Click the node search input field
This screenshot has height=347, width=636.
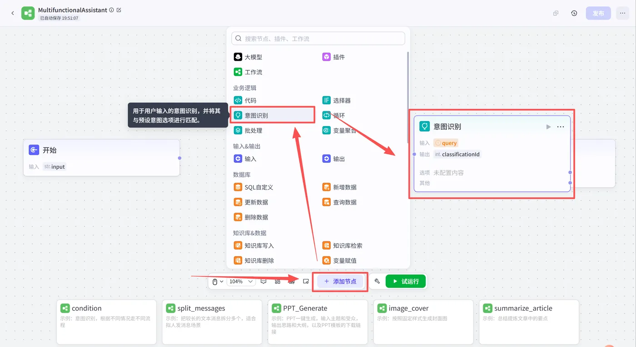pos(318,38)
